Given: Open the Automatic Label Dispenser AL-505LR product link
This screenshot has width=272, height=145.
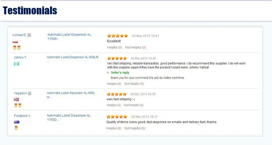Looking at the screenshot, I should click(72, 57).
